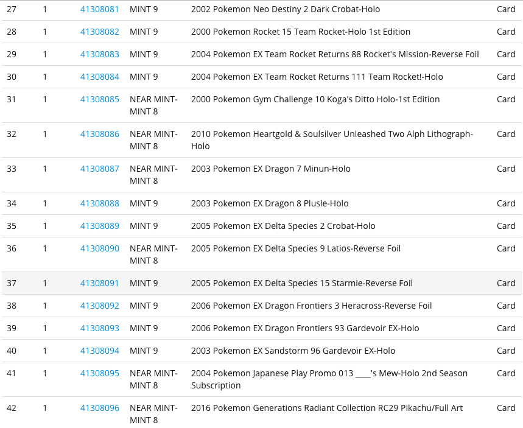This screenshot has height=428, width=523.
Task: Open cert number 41308090 link
Action: pyautogui.click(x=99, y=248)
